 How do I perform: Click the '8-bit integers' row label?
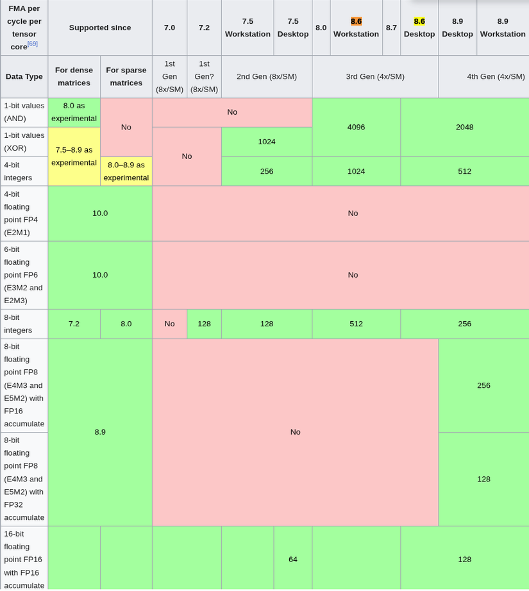(24, 324)
